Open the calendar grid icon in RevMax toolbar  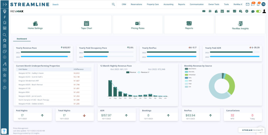point(222,11)
